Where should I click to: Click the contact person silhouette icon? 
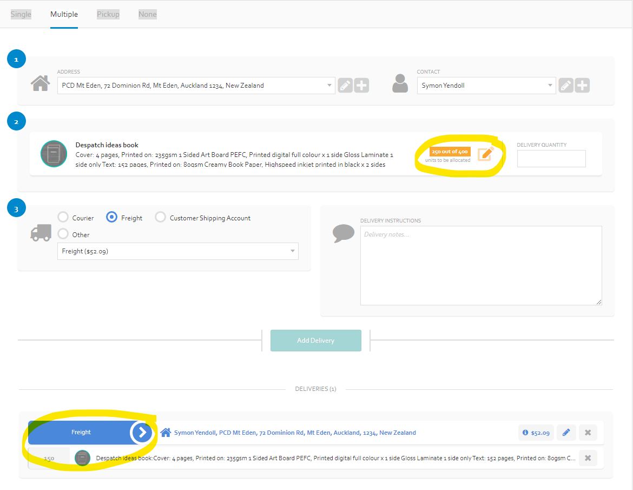coord(400,83)
